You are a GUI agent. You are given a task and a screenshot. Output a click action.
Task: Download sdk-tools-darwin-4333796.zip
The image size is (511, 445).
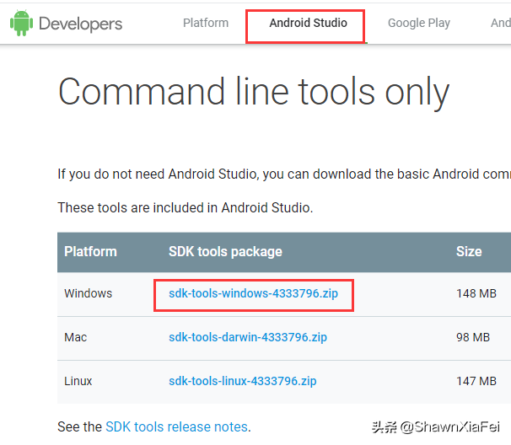(248, 337)
